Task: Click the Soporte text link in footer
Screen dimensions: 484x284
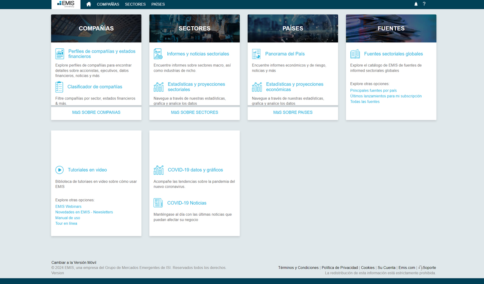Action: tap(429, 267)
